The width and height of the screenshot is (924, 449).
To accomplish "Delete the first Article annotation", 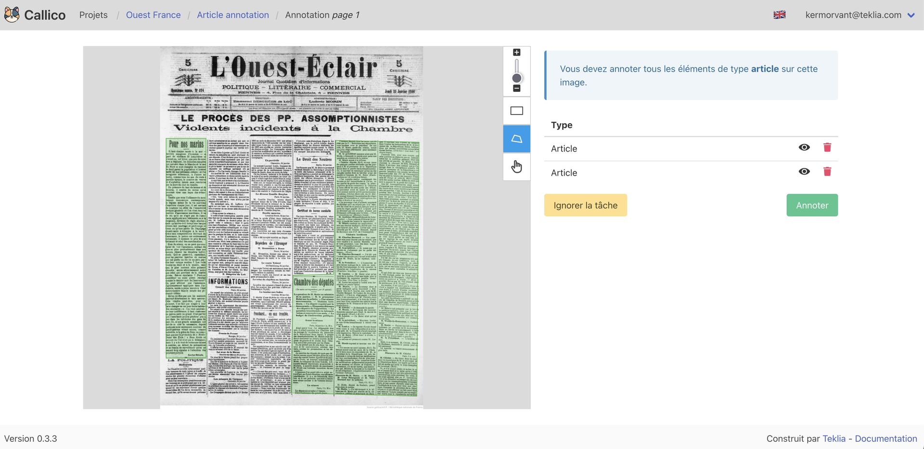I will point(827,148).
